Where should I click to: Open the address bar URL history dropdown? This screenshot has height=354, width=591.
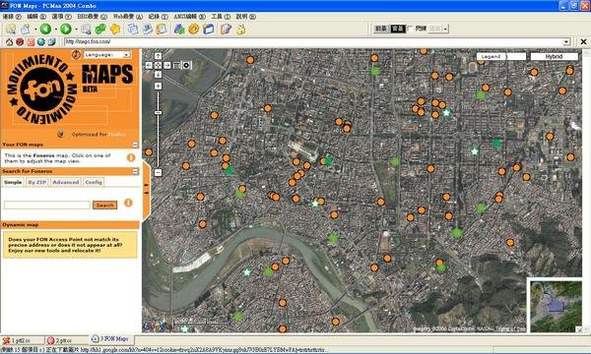pos(566,41)
